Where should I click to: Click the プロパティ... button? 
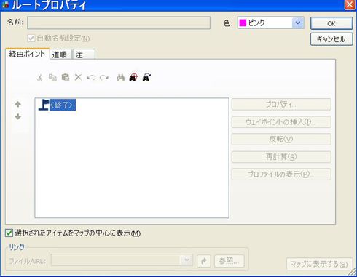281,105
